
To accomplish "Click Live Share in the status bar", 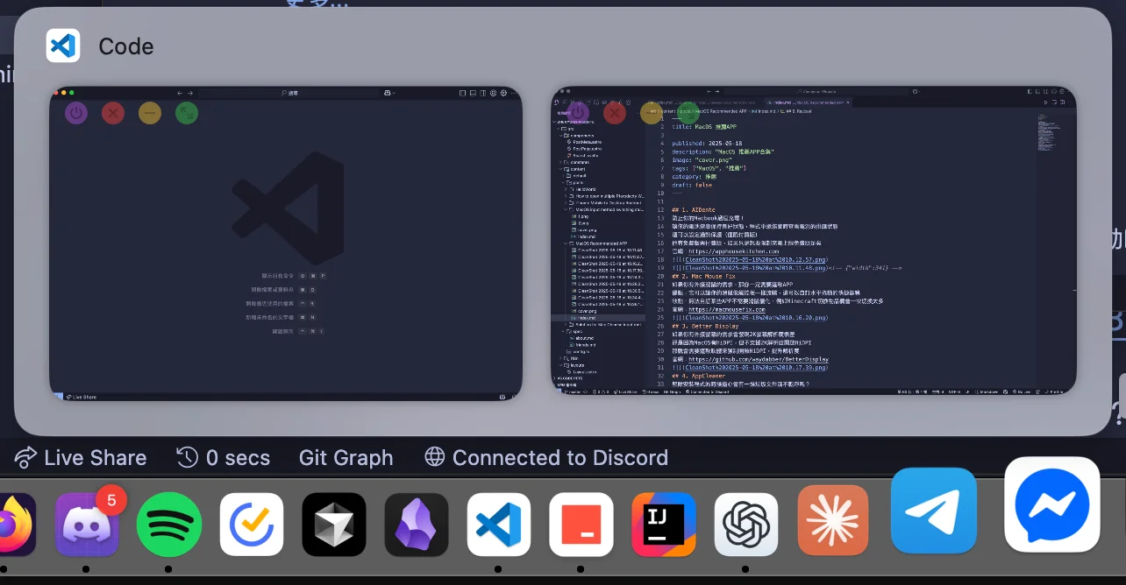I will point(81,458).
